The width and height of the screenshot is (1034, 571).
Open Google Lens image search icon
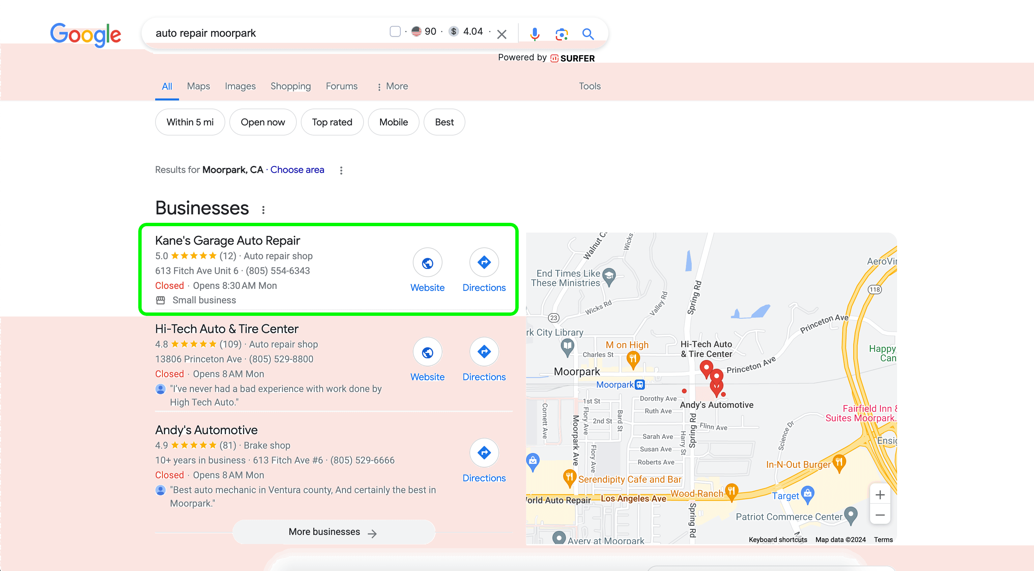coord(561,34)
